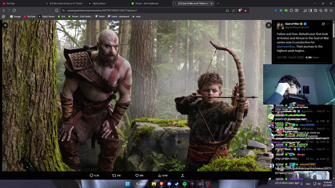
Task: Click the 4:57 PM · Feb 27, 2026 timestamp
Action: tap(290, 57)
